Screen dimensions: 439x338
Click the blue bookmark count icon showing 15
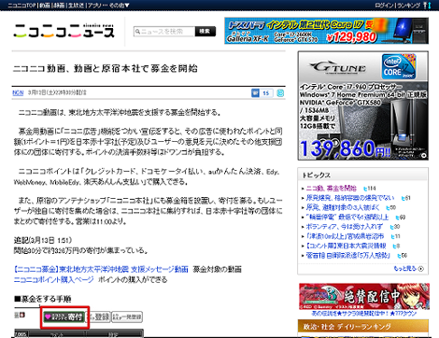(262, 93)
